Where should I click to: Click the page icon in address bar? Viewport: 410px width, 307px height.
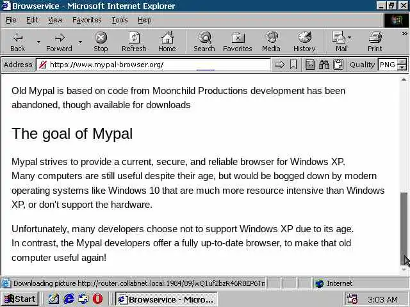point(43,65)
